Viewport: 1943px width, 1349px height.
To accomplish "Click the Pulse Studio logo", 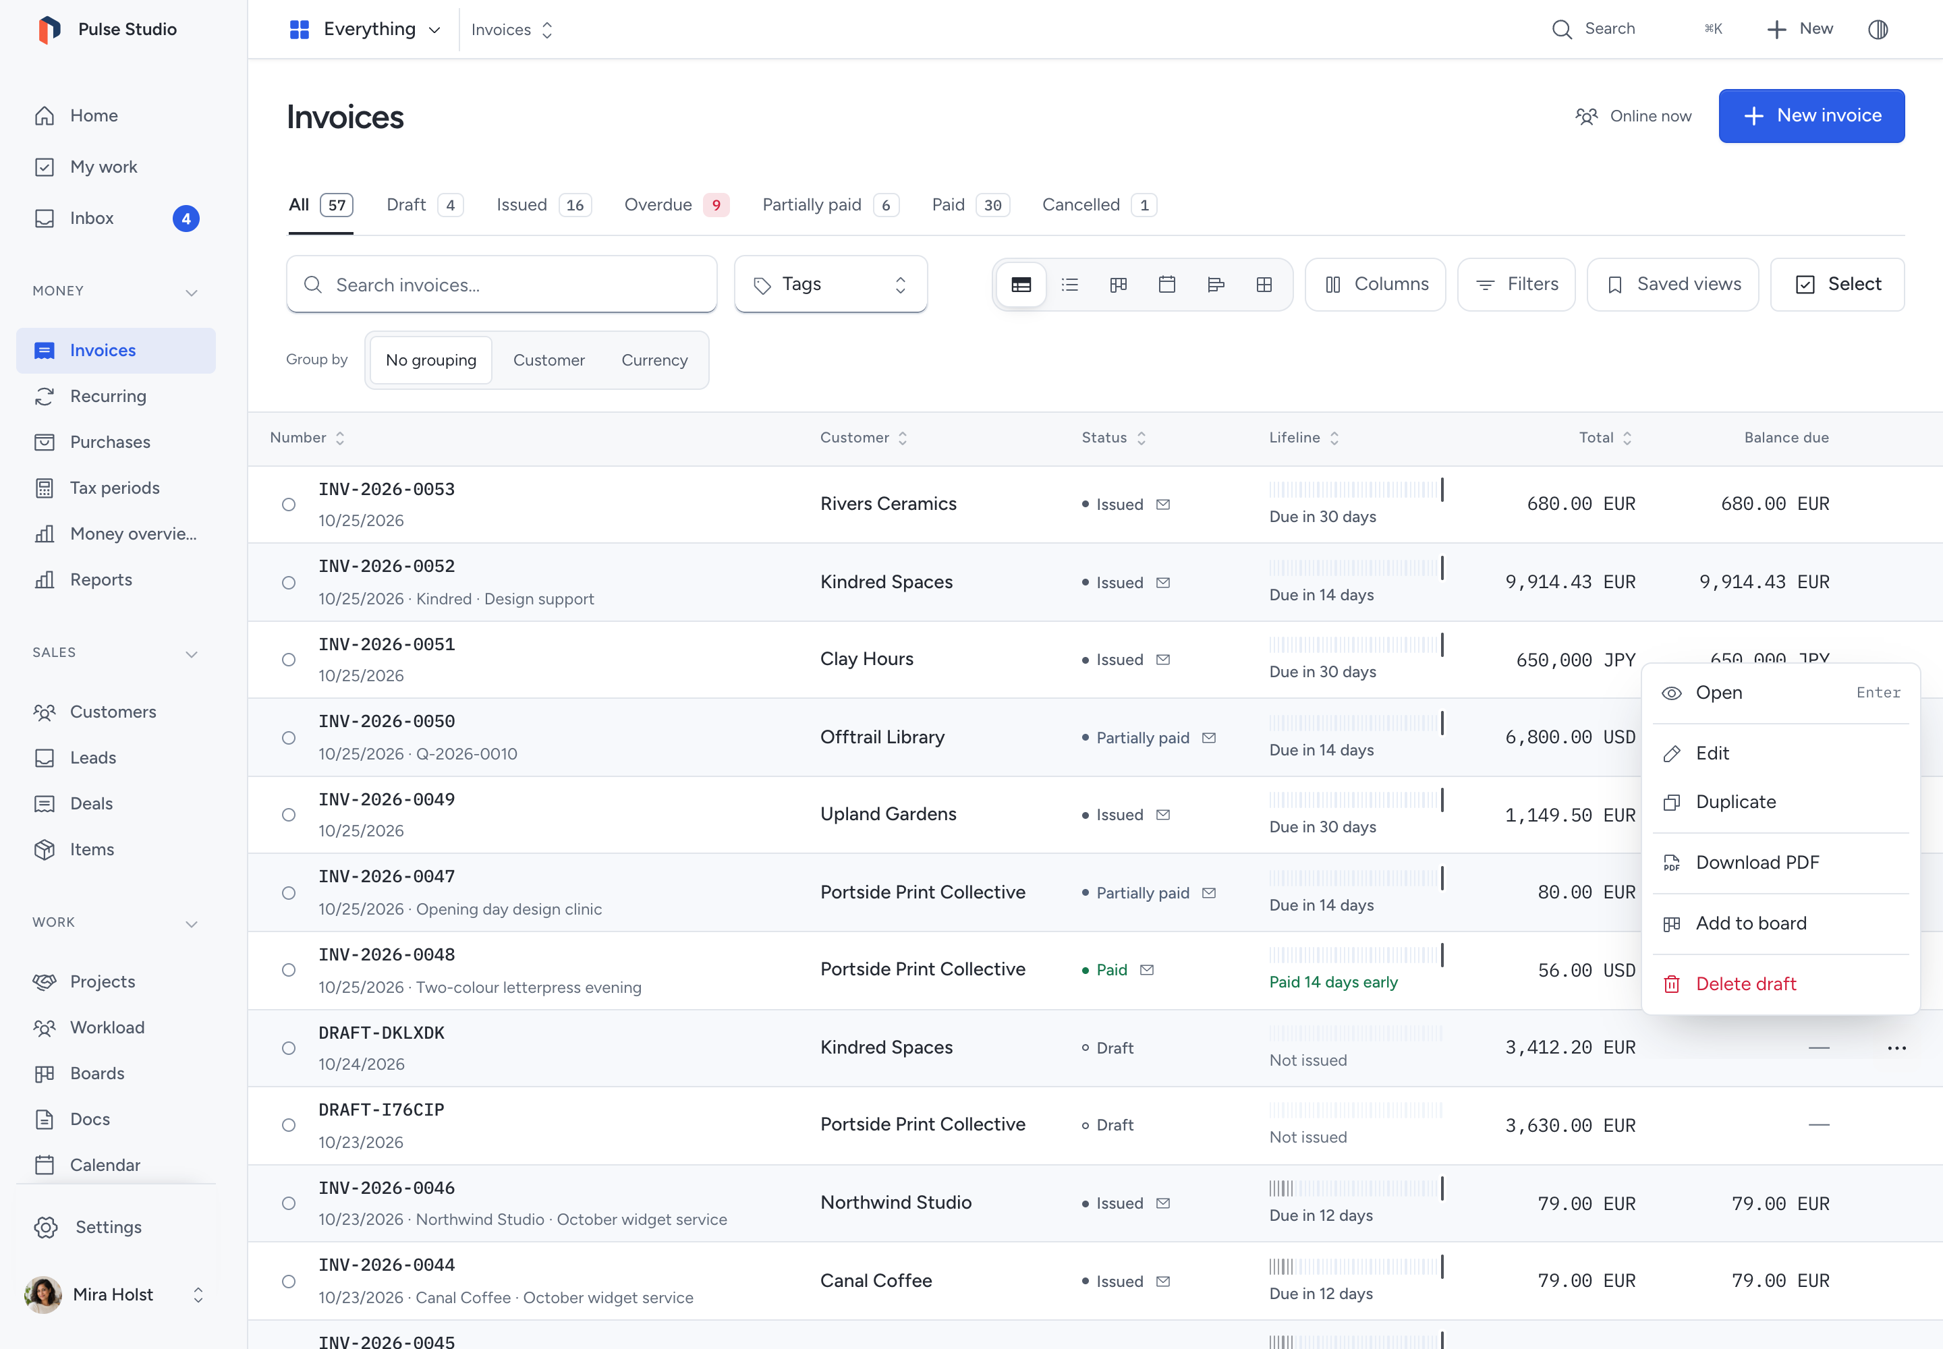I will coord(49,30).
